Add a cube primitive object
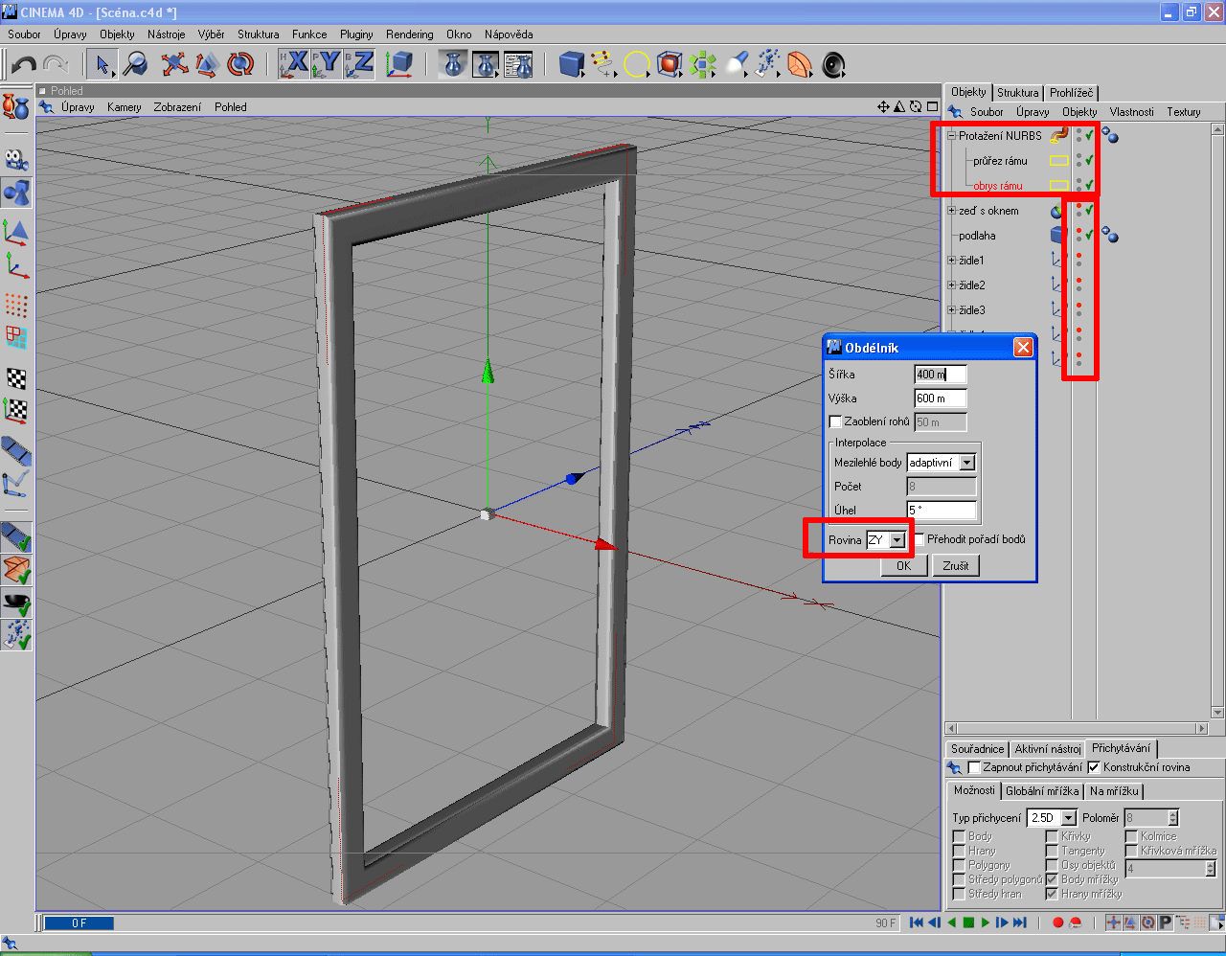Image resolution: width=1226 pixels, height=956 pixels. click(572, 65)
